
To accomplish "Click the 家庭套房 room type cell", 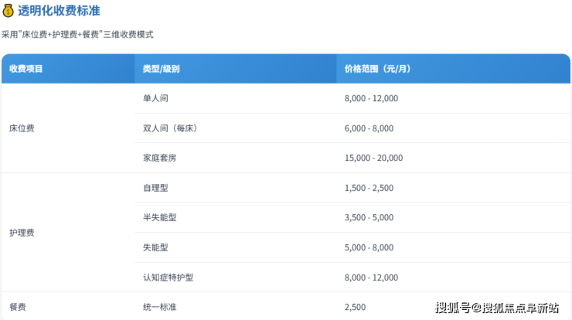I will pos(160,158).
